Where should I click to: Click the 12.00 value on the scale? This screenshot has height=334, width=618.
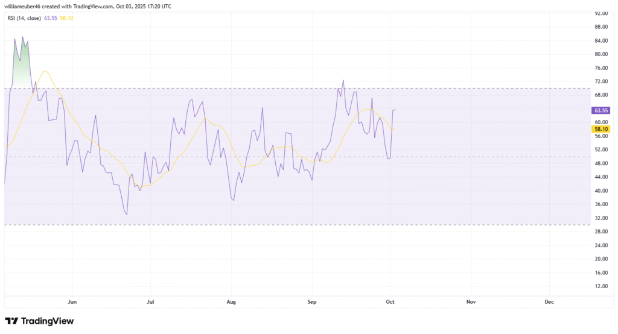tap(600, 286)
